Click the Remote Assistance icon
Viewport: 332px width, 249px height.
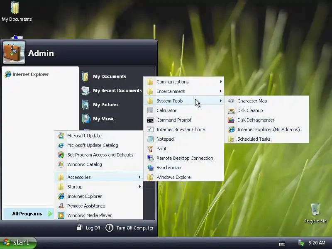click(x=61, y=206)
